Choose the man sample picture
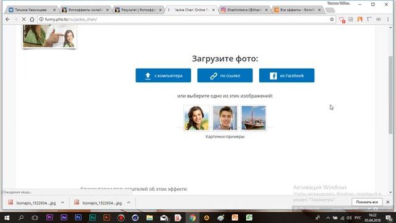The width and height of the screenshot is (396, 223). pos(225,118)
